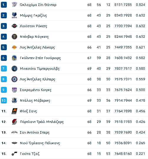The image size is (148, 159).
Task: Open team Ντάλας Μάβερικς
Action: (x=35, y=100)
